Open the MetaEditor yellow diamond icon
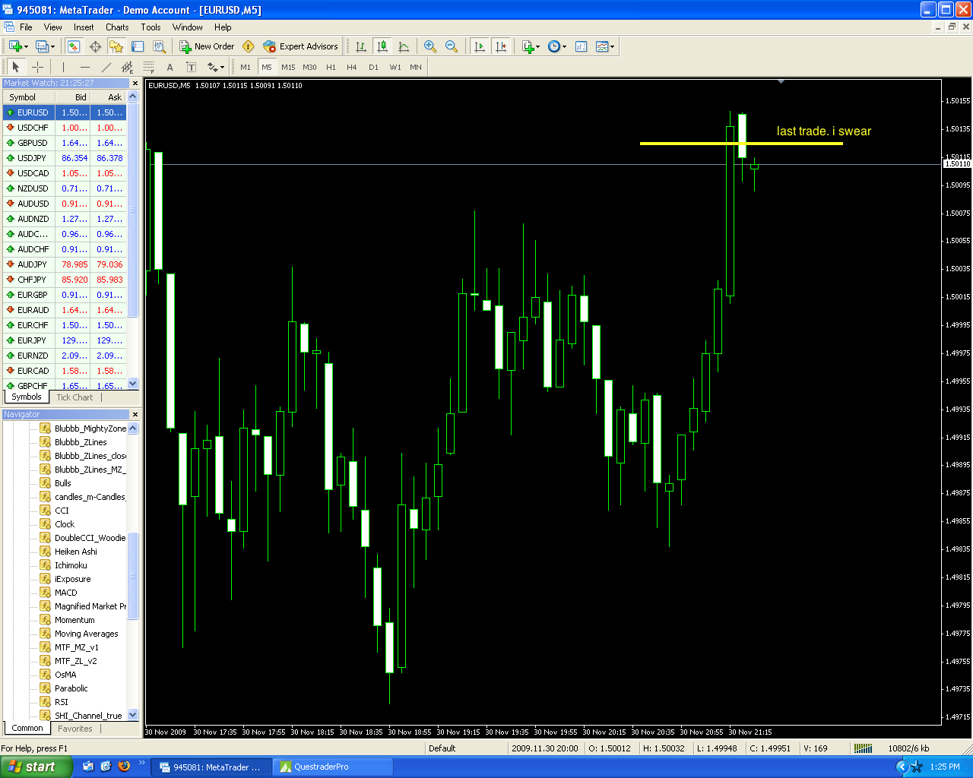The width and height of the screenshot is (973, 778). point(248,46)
